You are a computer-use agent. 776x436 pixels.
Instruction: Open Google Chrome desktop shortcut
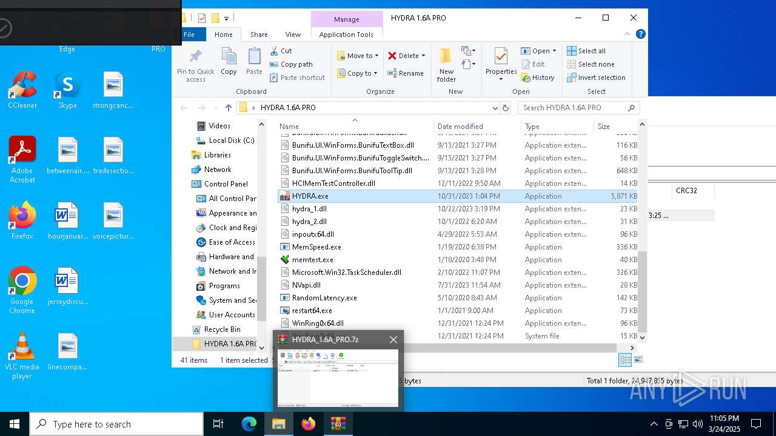22,291
